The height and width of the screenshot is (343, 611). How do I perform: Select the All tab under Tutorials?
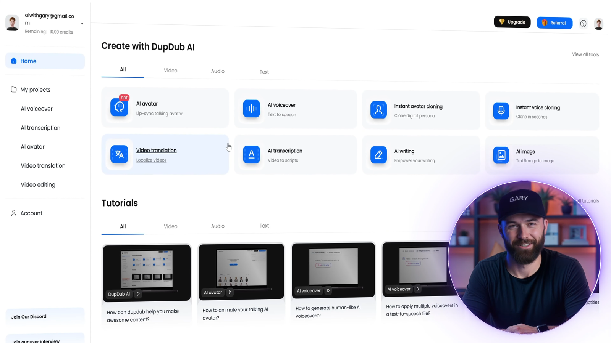pyautogui.click(x=123, y=226)
